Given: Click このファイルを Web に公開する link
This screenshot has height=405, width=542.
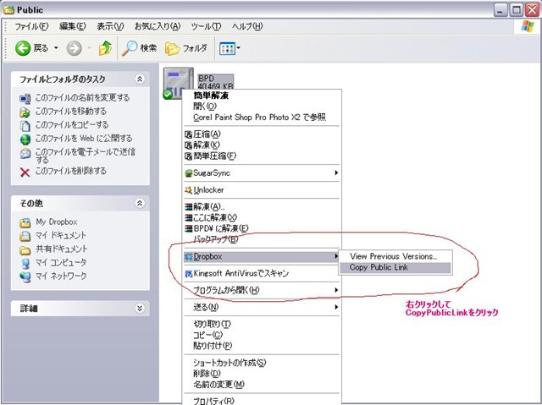Looking at the screenshot, I should click(84, 139).
